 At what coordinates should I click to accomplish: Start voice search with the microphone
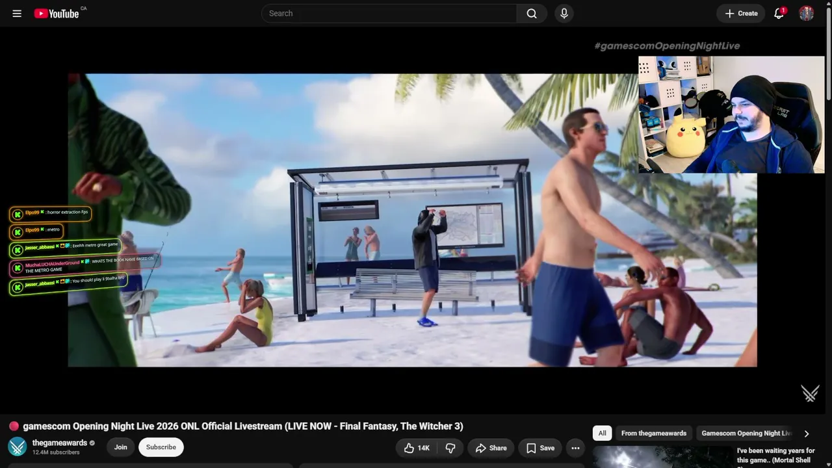(564, 13)
